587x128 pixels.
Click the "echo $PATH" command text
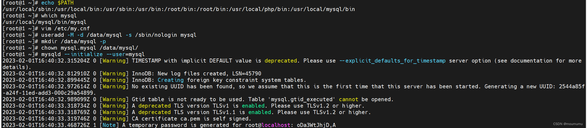pos(57,3)
